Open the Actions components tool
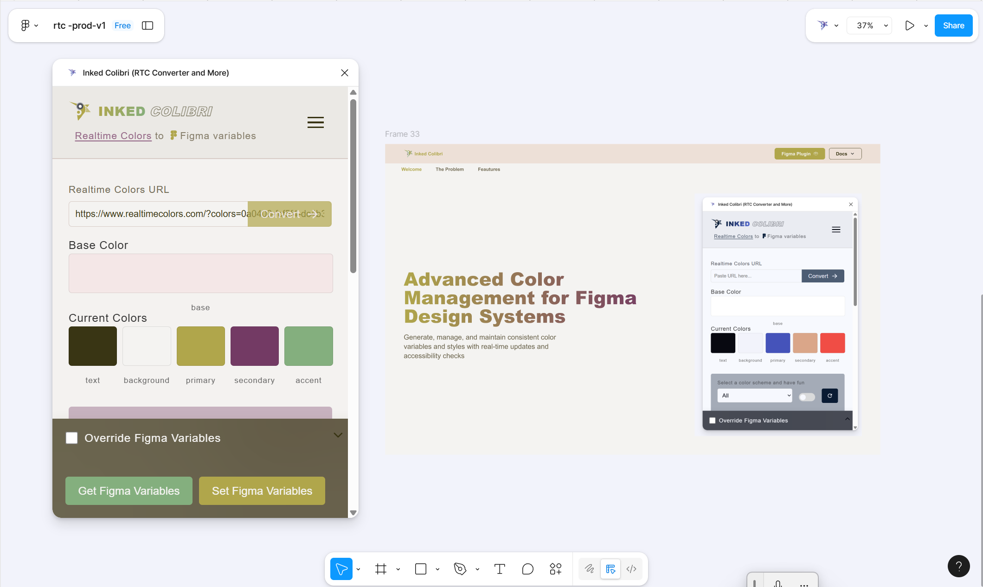 click(x=555, y=569)
